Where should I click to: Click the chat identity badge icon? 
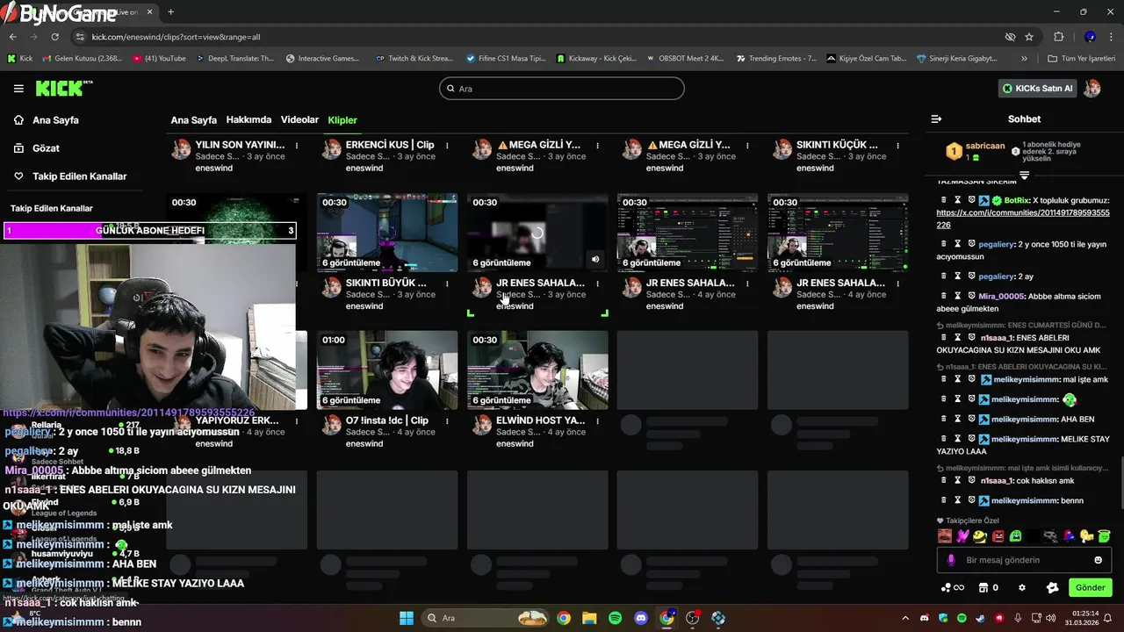[1052, 587]
